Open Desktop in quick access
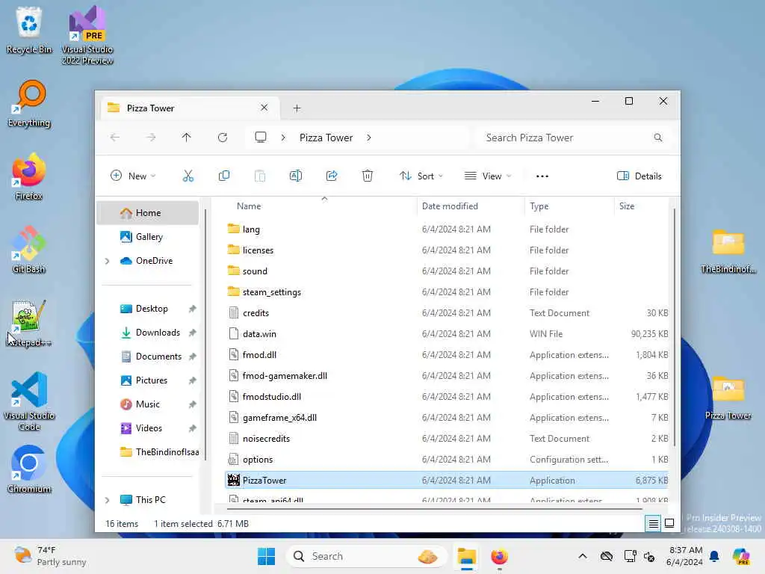Image resolution: width=765 pixels, height=574 pixels. point(148,309)
